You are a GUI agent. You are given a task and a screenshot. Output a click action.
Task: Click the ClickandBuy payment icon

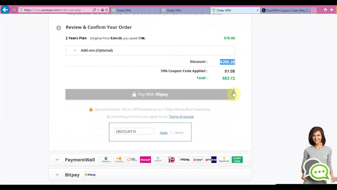(119, 160)
